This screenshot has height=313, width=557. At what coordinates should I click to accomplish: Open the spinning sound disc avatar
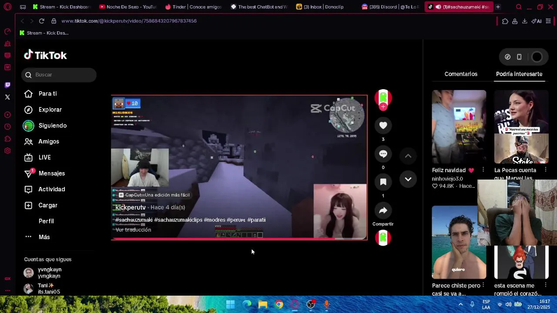[383, 238]
